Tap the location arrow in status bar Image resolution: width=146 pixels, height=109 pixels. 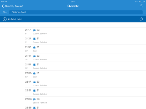tap(136, 2)
